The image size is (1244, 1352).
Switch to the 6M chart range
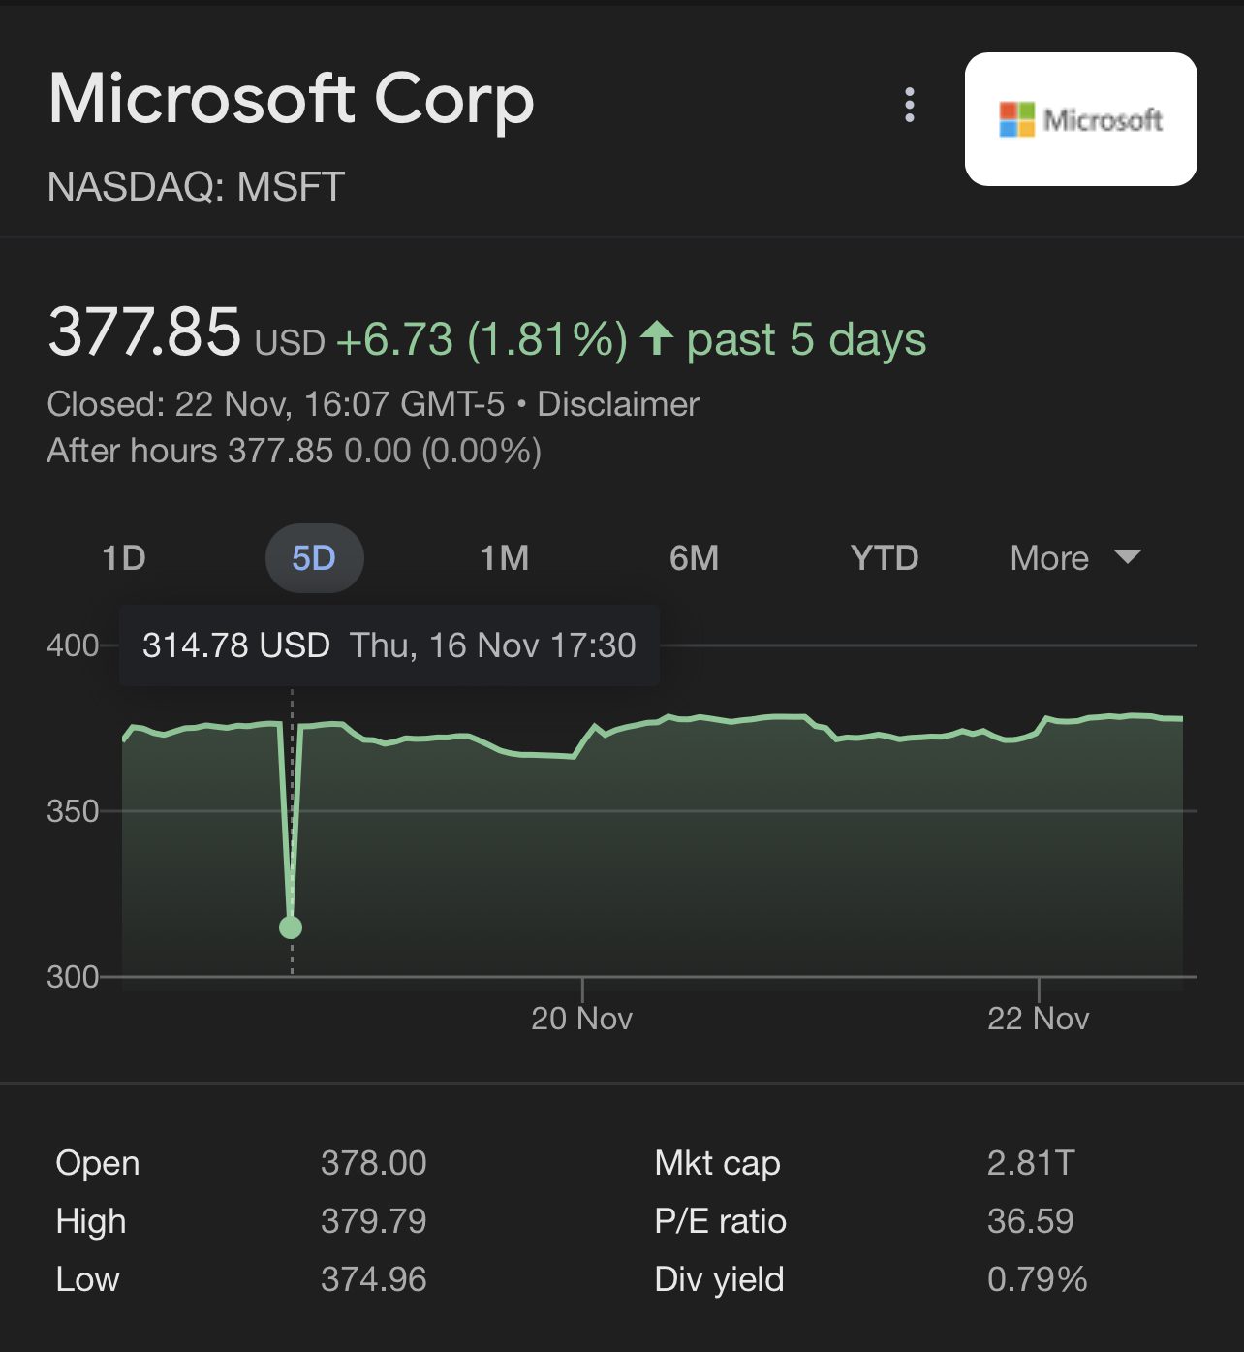coord(694,558)
